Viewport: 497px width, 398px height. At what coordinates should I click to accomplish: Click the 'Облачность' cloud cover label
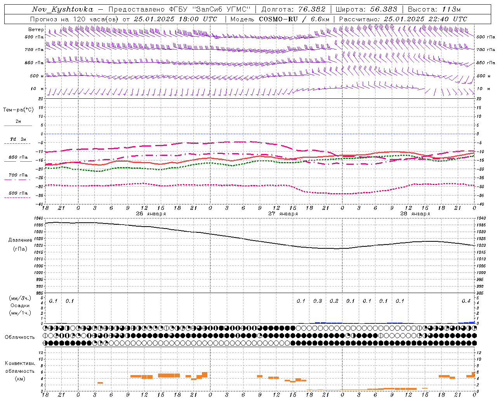[x=20, y=337]
